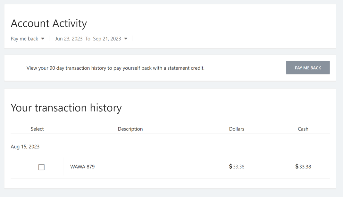Click the Your transaction history heading
Viewport: 343px width, 197px height.
tap(66, 108)
